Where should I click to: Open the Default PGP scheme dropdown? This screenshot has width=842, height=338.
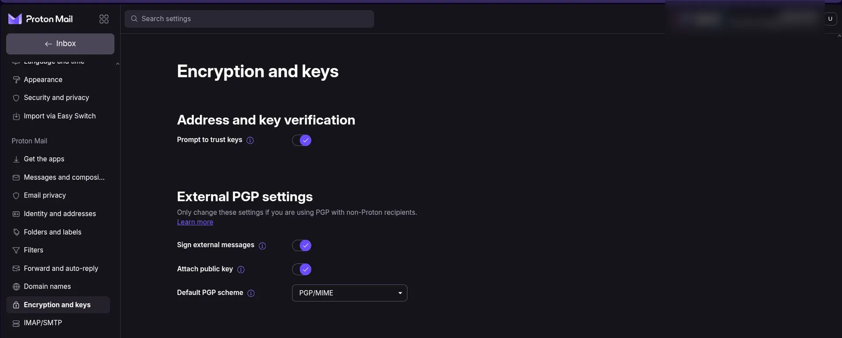click(x=349, y=293)
